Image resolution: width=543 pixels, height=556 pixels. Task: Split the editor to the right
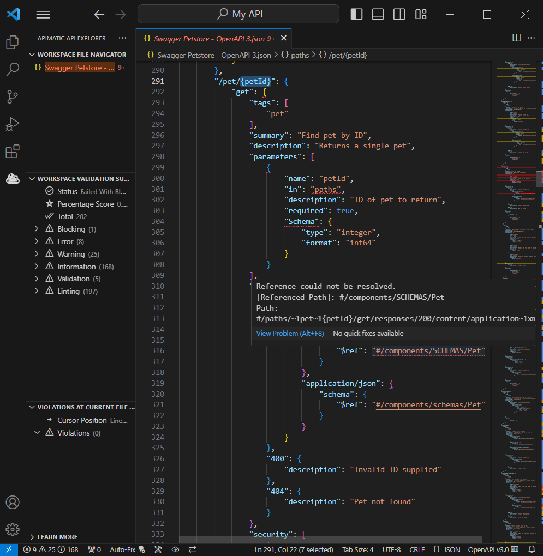tap(516, 38)
